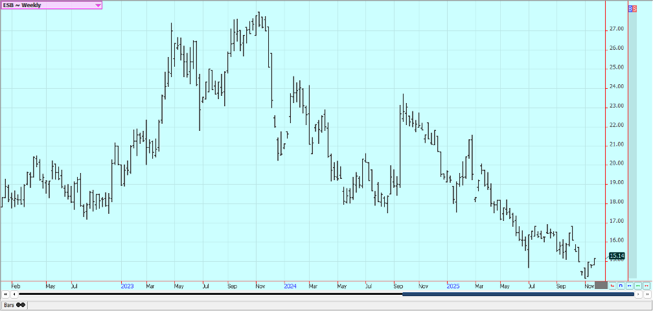Click the 15.14 current price label
The width and height of the screenshot is (653, 311).
point(616,256)
